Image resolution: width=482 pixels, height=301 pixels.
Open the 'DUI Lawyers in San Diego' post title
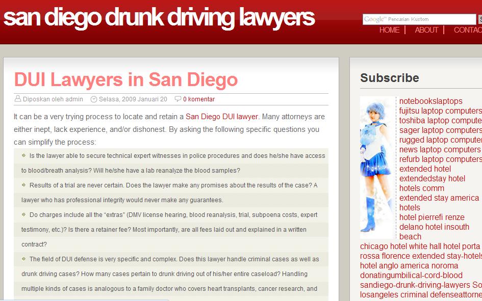125,79
